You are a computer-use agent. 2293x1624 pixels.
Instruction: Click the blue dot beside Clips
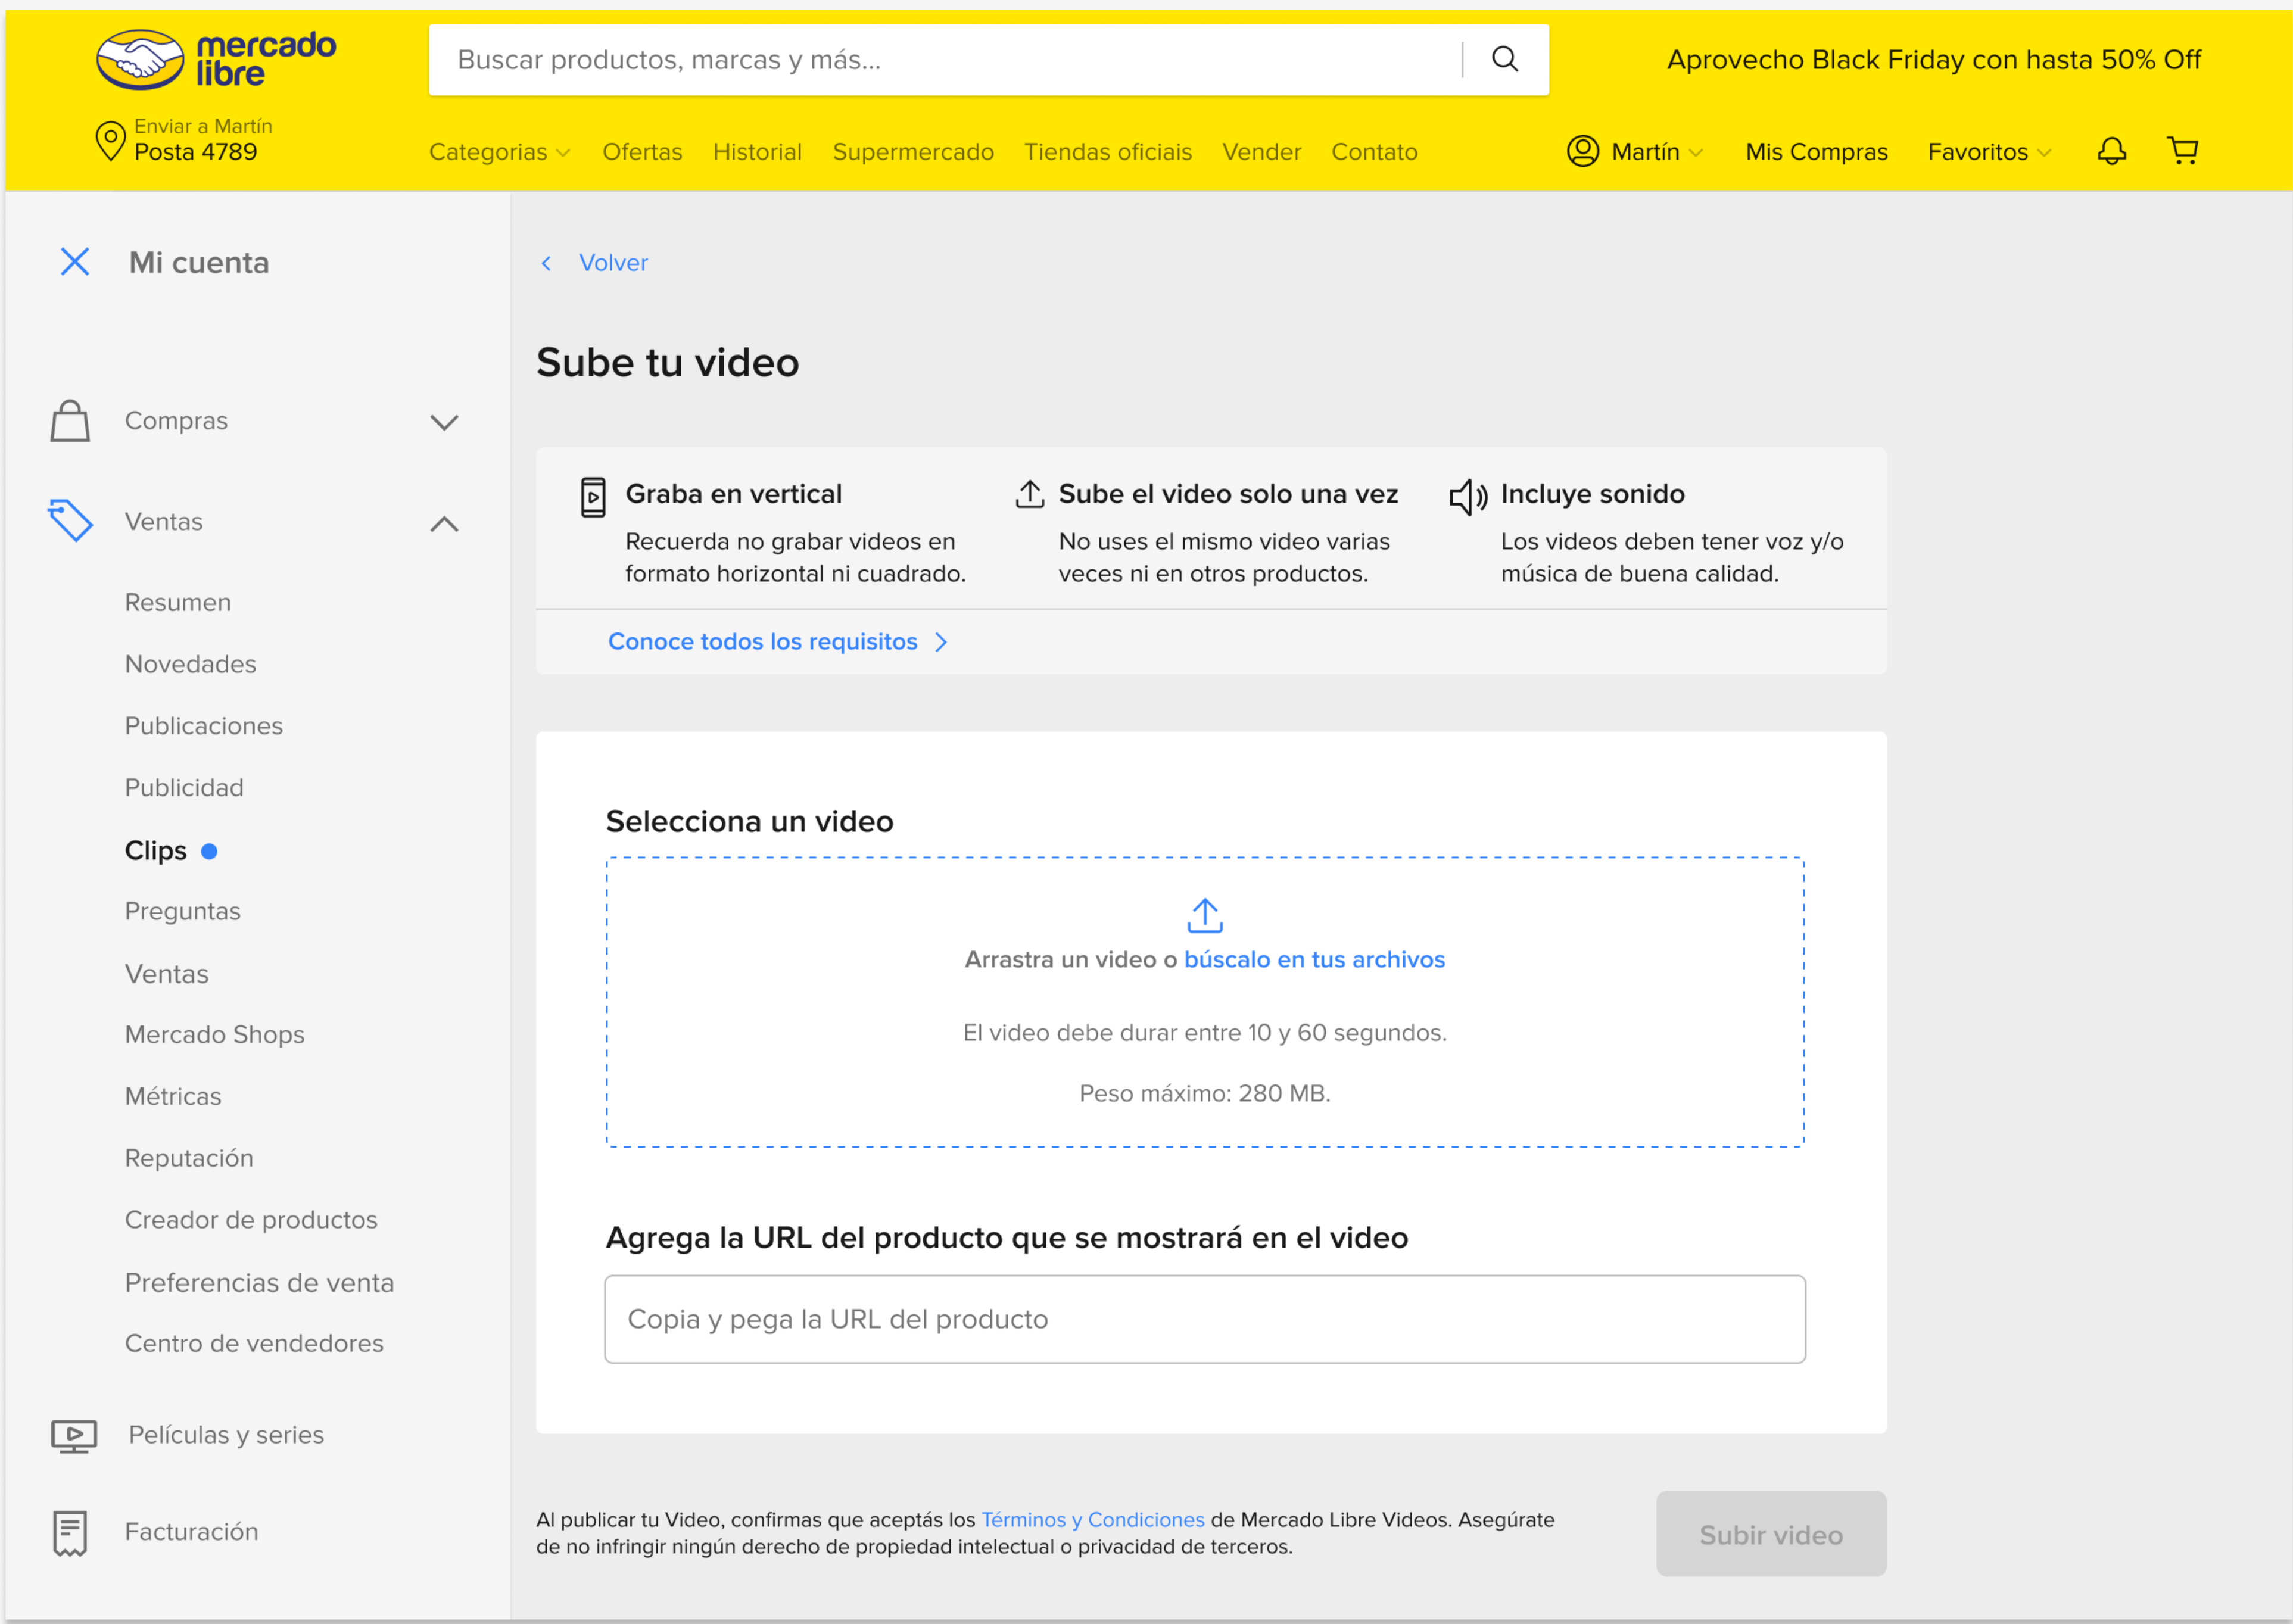point(209,851)
